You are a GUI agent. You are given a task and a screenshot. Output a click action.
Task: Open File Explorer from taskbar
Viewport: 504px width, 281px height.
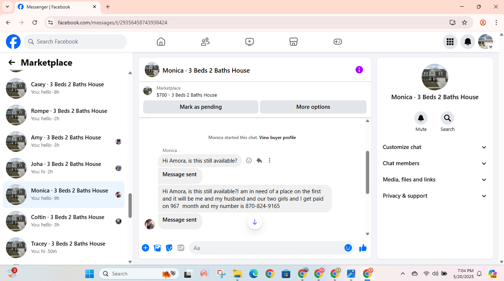coord(237,274)
